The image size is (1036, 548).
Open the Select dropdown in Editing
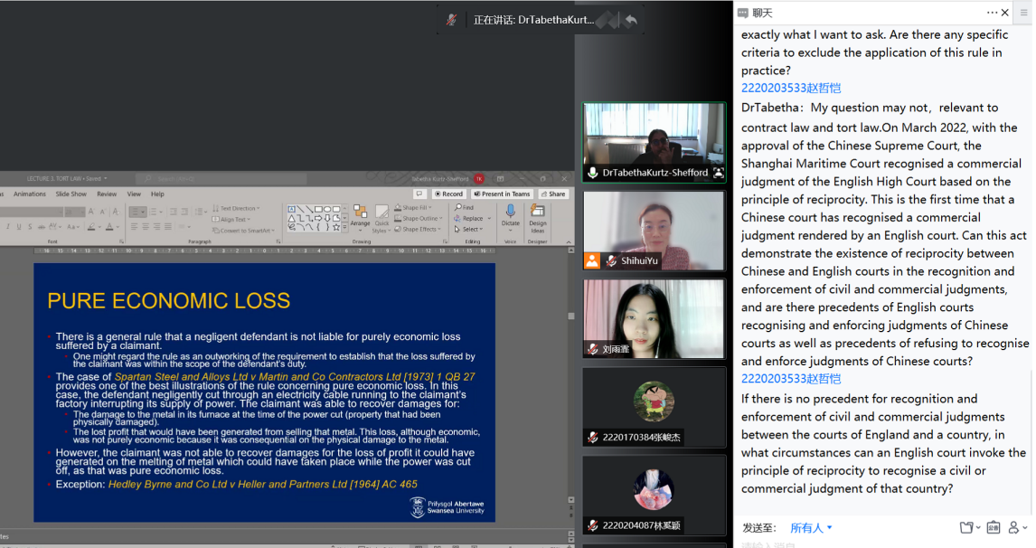tap(469, 230)
